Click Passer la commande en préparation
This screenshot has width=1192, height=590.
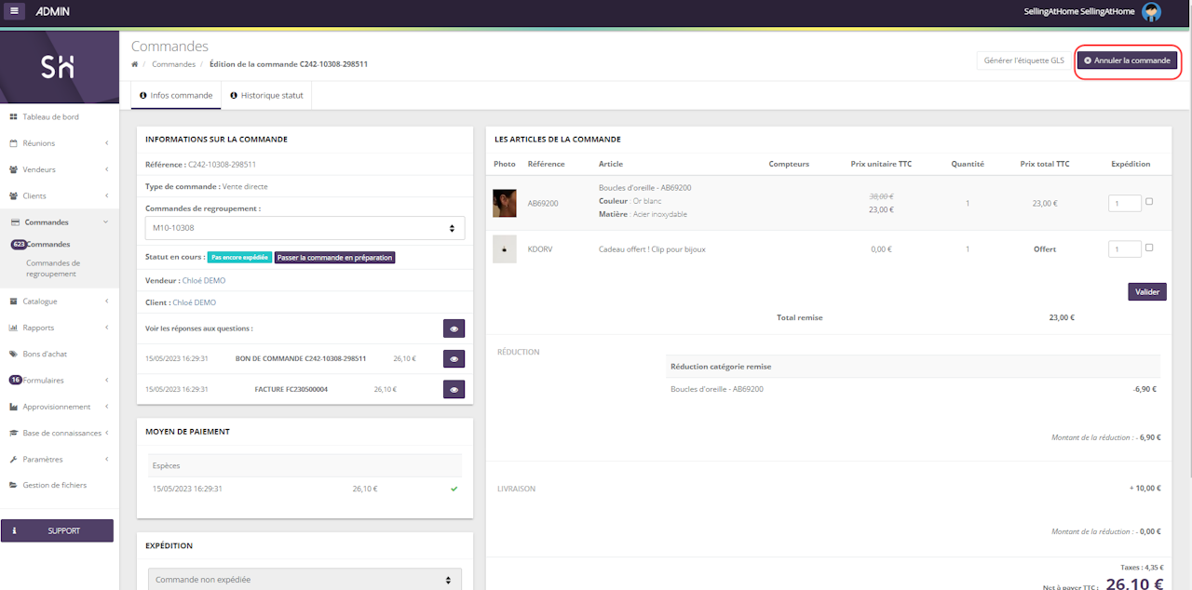coord(334,258)
